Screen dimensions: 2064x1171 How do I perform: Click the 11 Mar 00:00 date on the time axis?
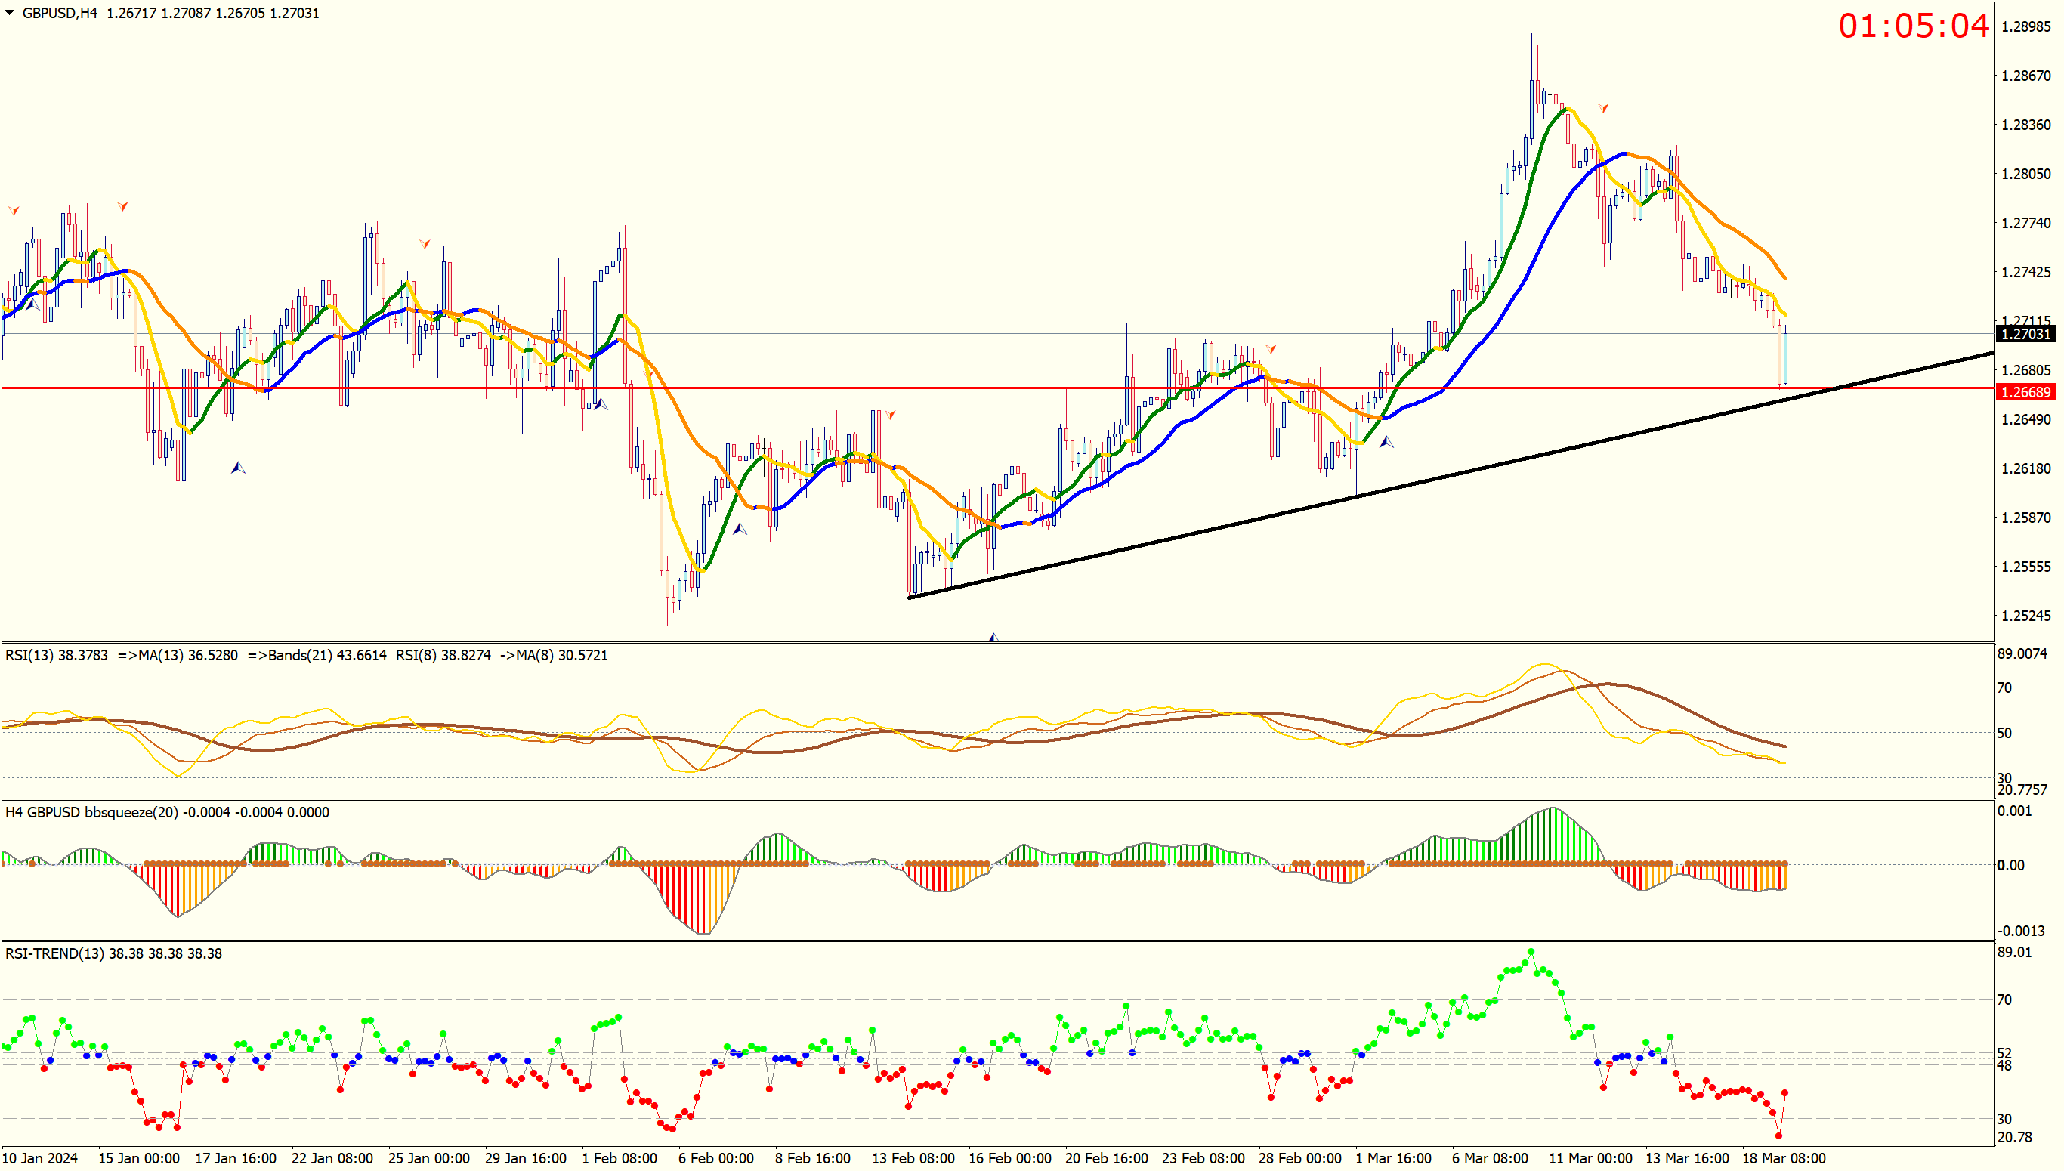coord(1590,1158)
